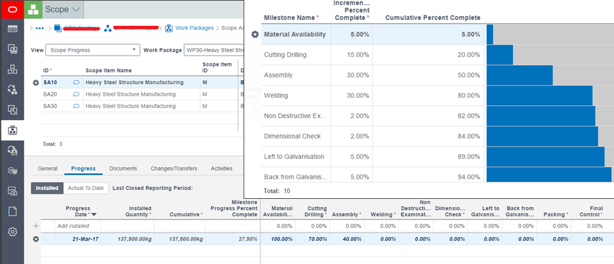
Task: Open the blank page document icon in the sidebar
Action: coord(12,212)
